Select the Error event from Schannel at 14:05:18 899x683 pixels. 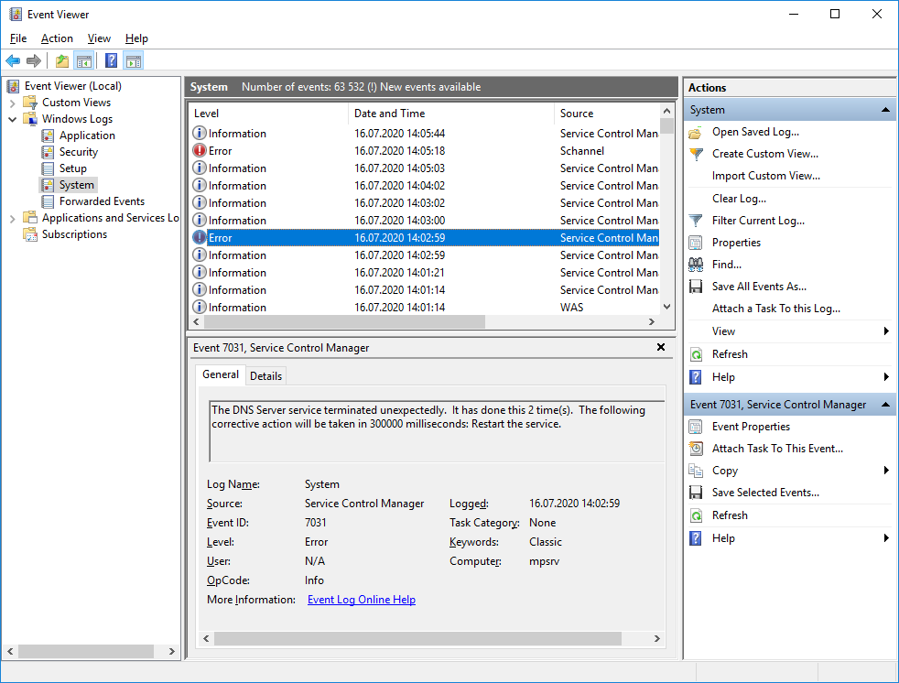click(x=426, y=151)
